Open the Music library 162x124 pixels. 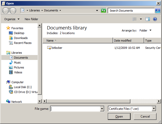(17, 63)
